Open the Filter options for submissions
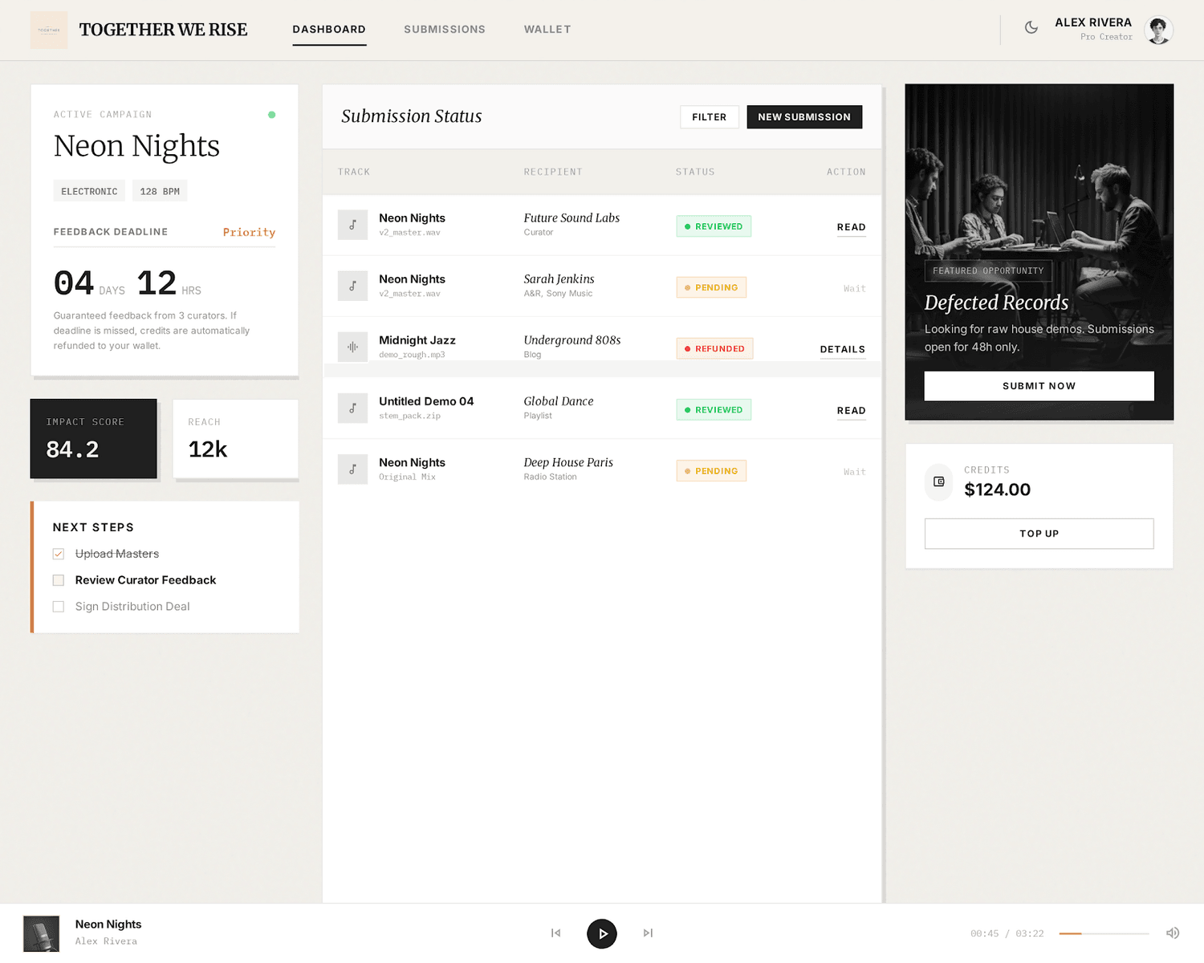1204x963 pixels. click(x=709, y=117)
